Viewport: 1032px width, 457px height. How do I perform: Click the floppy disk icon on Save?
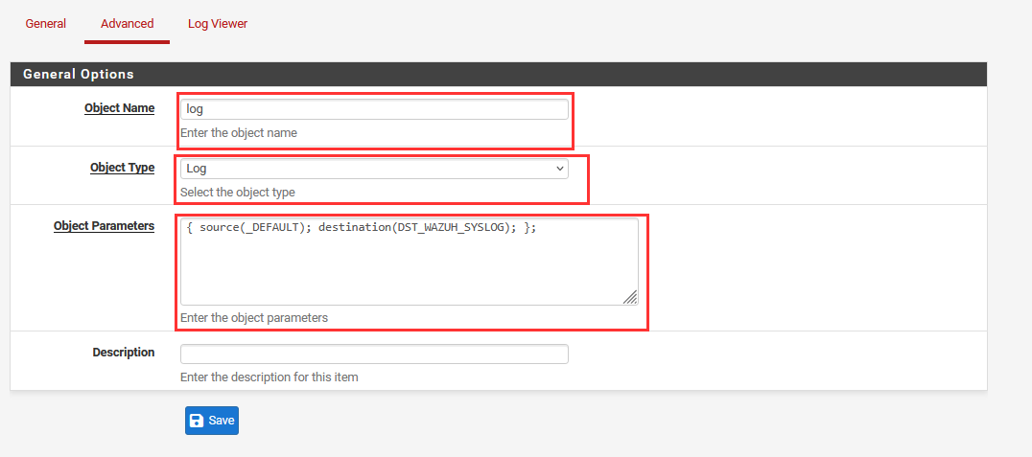197,421
